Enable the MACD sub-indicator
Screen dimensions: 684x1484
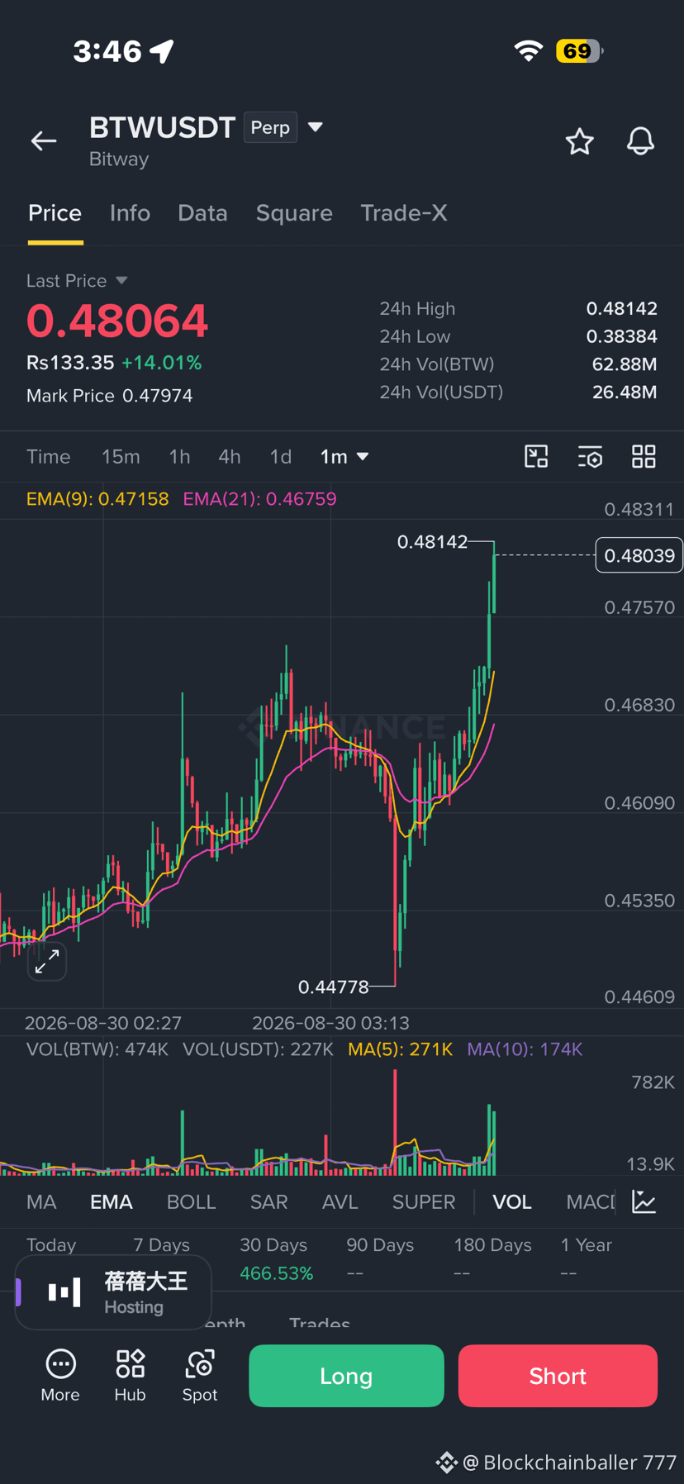[x=591, y=1201]
